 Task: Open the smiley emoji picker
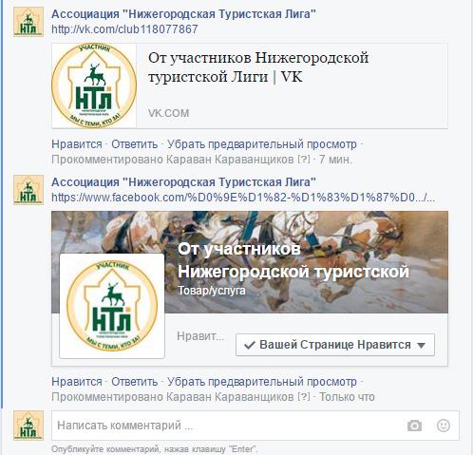(x=444, y=426)
